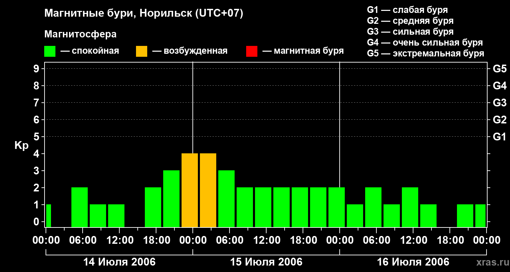This screenshot has width=510, height=272.
Task: Click the red 'магнитная буря' legend swatch
Action: click(x=252, y=51)
